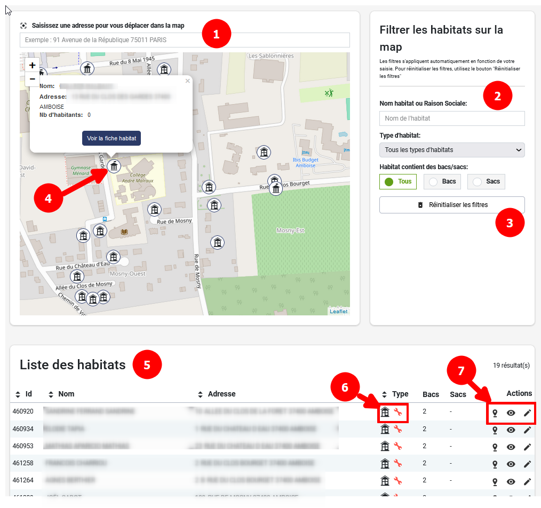
Task: Select a house marker on the map near Mosny-Est
Action: 217,242
